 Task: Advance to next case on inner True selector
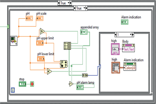(x=87, y=8)
